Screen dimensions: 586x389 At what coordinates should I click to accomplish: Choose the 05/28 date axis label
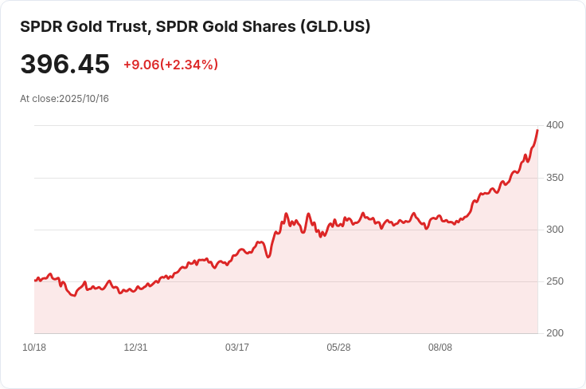coord(338,348)
